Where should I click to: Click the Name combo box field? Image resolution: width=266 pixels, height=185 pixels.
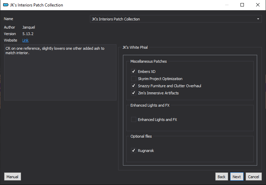point(176,19)
